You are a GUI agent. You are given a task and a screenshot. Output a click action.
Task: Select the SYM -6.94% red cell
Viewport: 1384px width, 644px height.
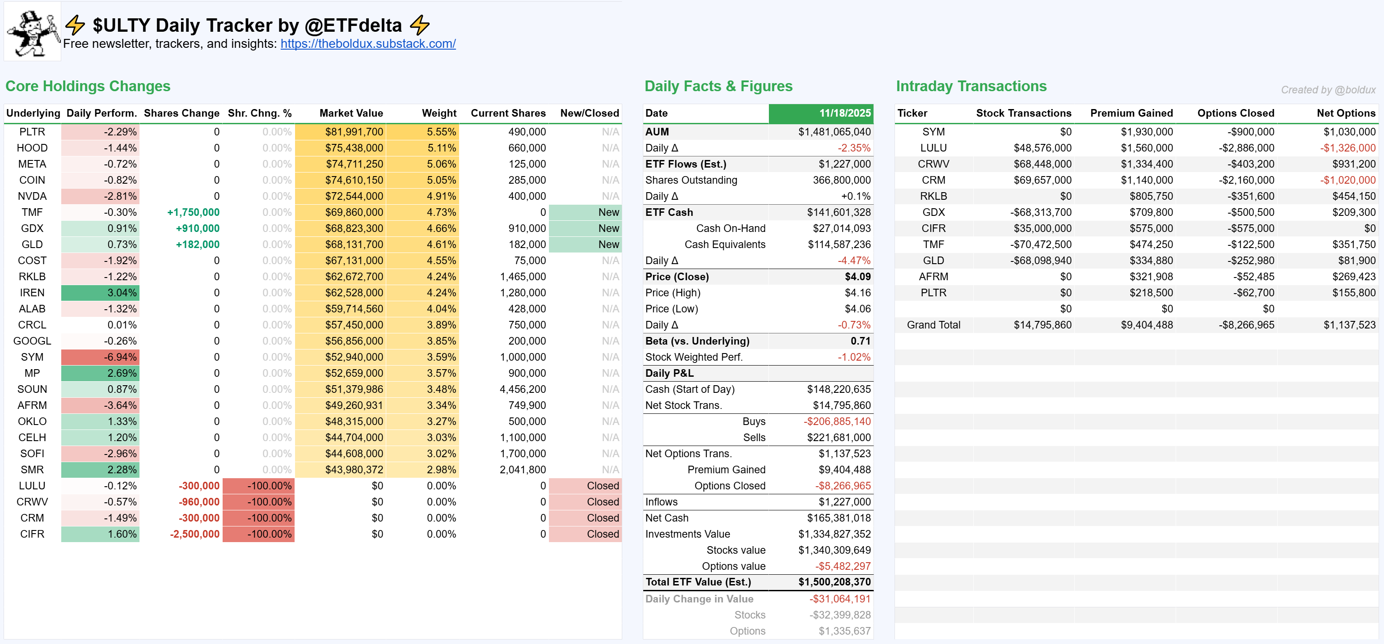click(101, 357)
